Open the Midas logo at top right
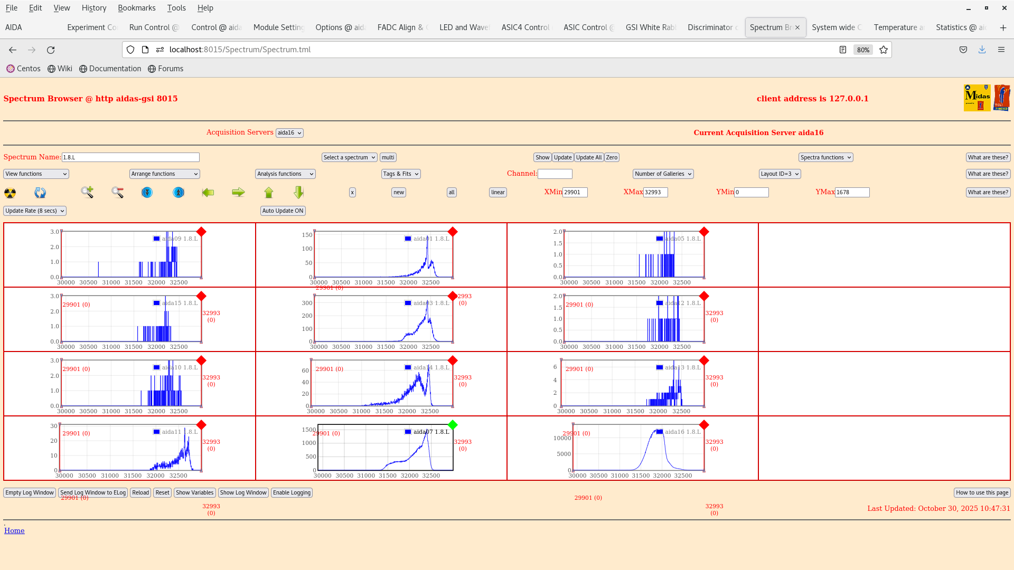Screen dimensions: 1014x570 [977, 97]
